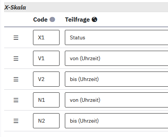The image size is (168, 137).
Task: Focus the N2 code input
Action: tap(46, 121)
